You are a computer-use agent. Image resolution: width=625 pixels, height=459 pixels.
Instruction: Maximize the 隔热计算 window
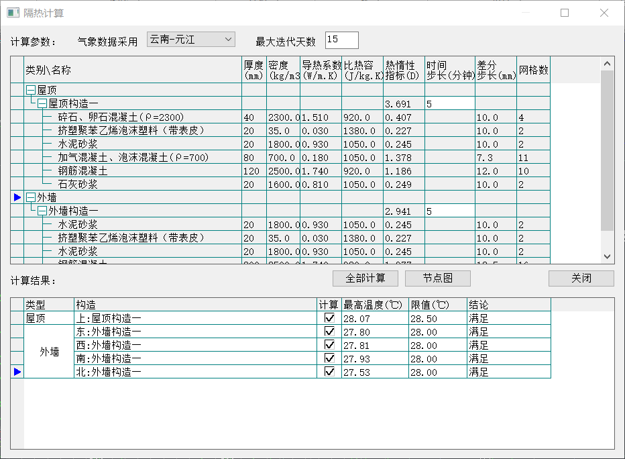click(x=565, y=13)
